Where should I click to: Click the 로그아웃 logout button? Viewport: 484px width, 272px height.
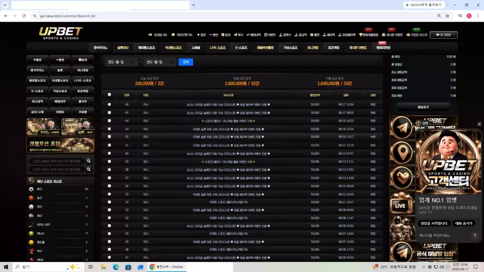444,35
